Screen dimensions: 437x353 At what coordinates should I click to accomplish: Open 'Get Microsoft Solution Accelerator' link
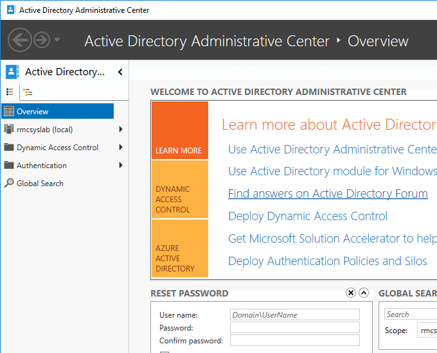(332, 239)
